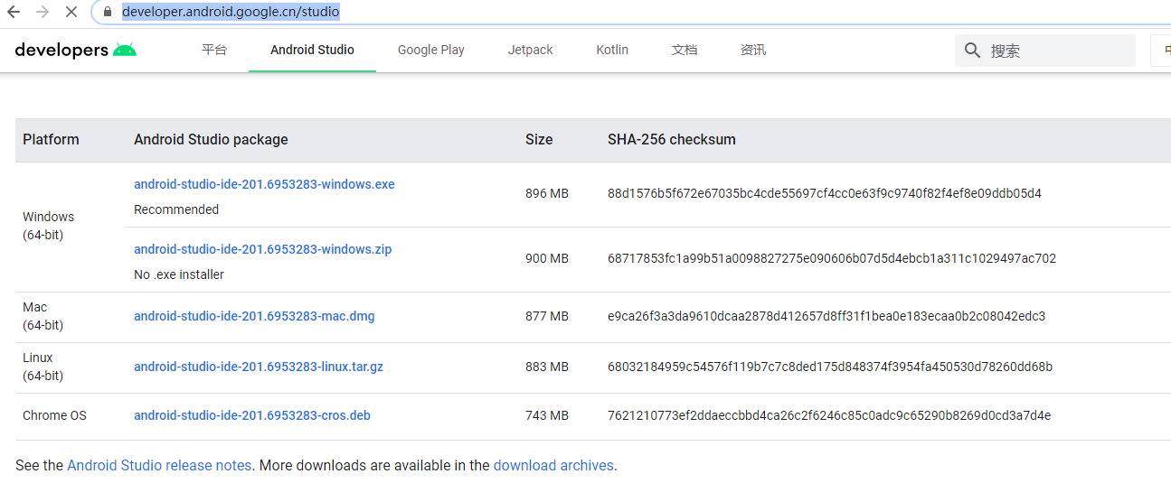Open the 文档 nav tab
The image size is (1171, 502).
coord(685,50)
